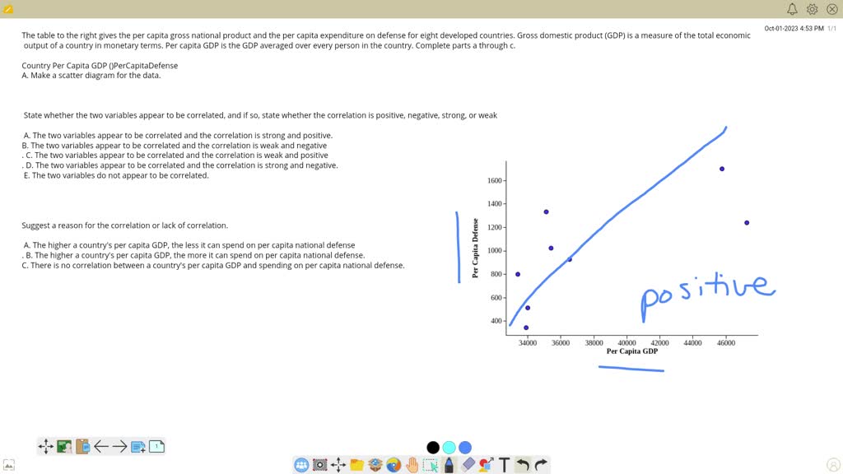Paste from the clipboard tool

click(x=81, y=446)
